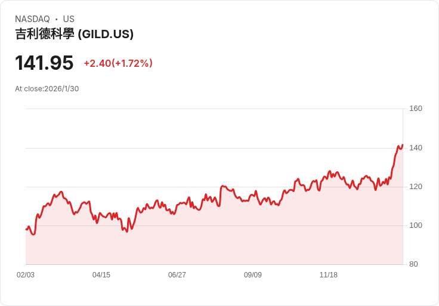This screenshot has height=306, width=439.
Task: Click the 160 y-axis price label
Action: pos(416,109)
